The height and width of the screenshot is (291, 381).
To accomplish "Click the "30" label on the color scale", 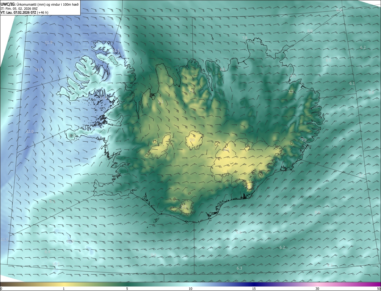I will [x=317, y=289].
